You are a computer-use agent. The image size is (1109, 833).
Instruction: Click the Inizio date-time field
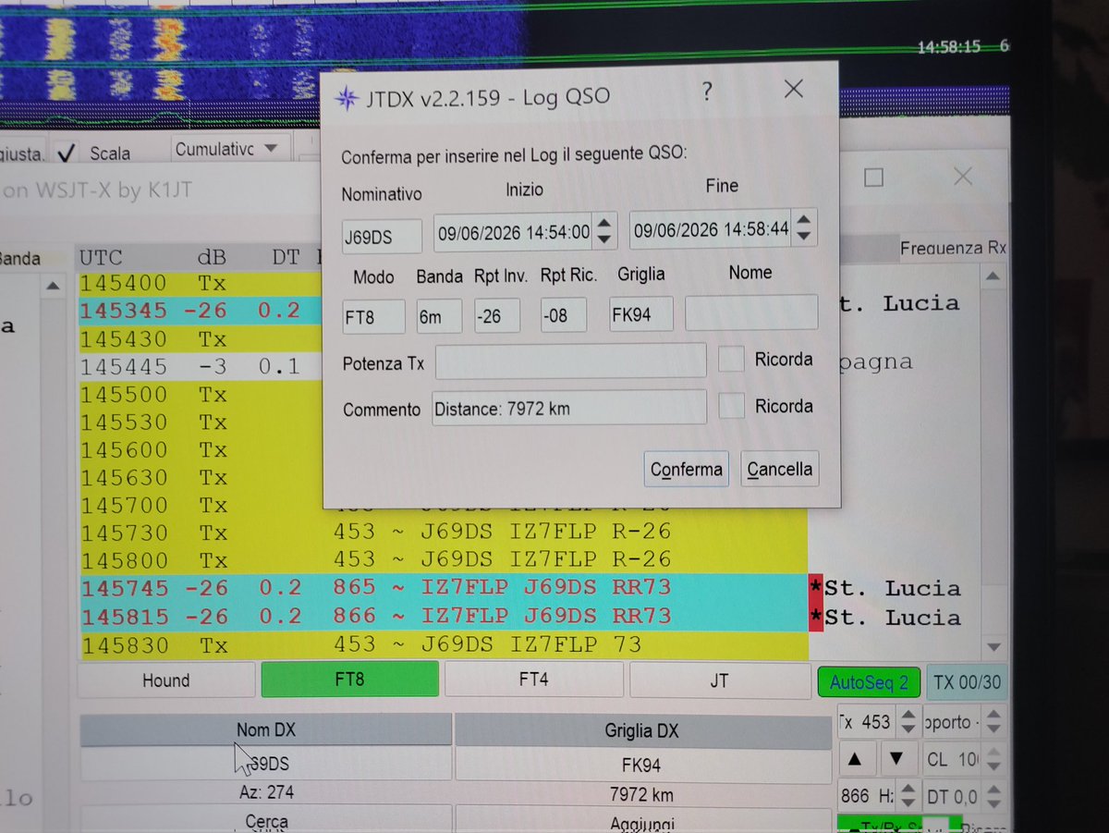tap(514, 231)
